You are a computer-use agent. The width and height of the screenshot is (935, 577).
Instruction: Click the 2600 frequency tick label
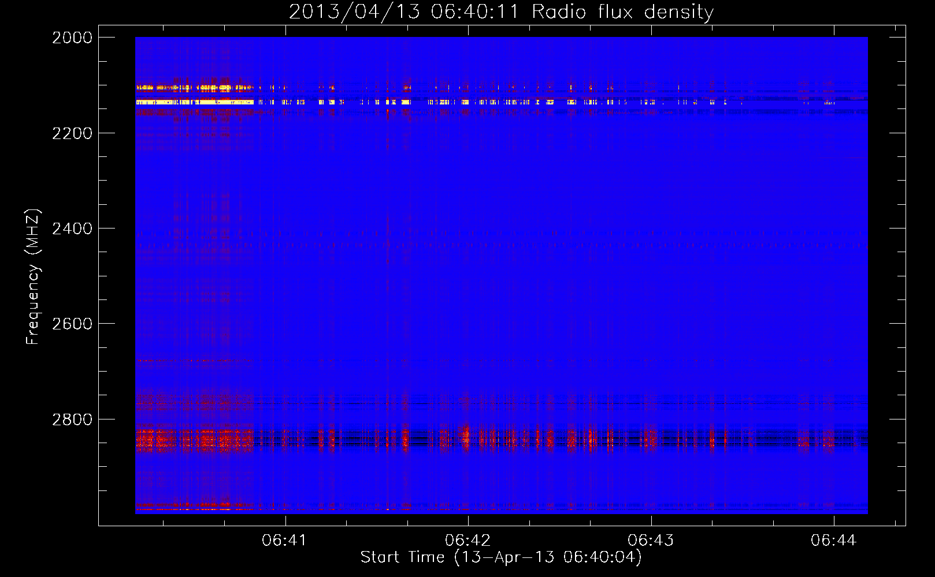tap(72, 324)
